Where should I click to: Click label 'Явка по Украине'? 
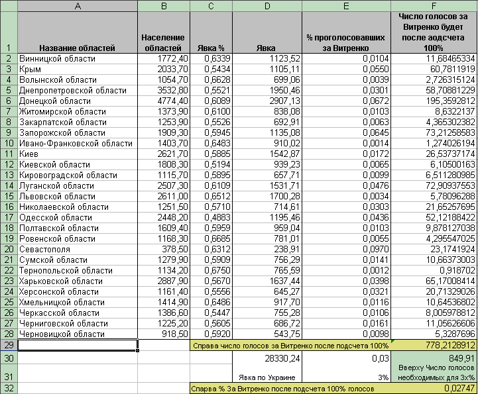267,373
